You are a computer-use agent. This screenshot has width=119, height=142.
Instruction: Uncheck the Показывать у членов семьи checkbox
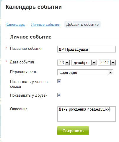[59, 82]
